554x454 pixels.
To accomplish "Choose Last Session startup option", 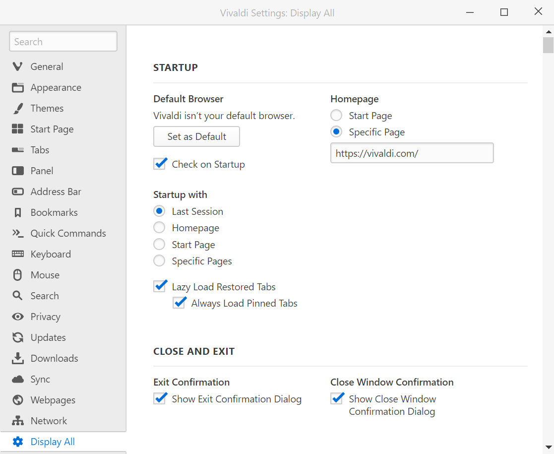I will click(159, 211).
